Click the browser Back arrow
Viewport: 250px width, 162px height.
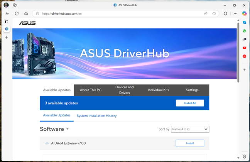[x=7, y=13]
